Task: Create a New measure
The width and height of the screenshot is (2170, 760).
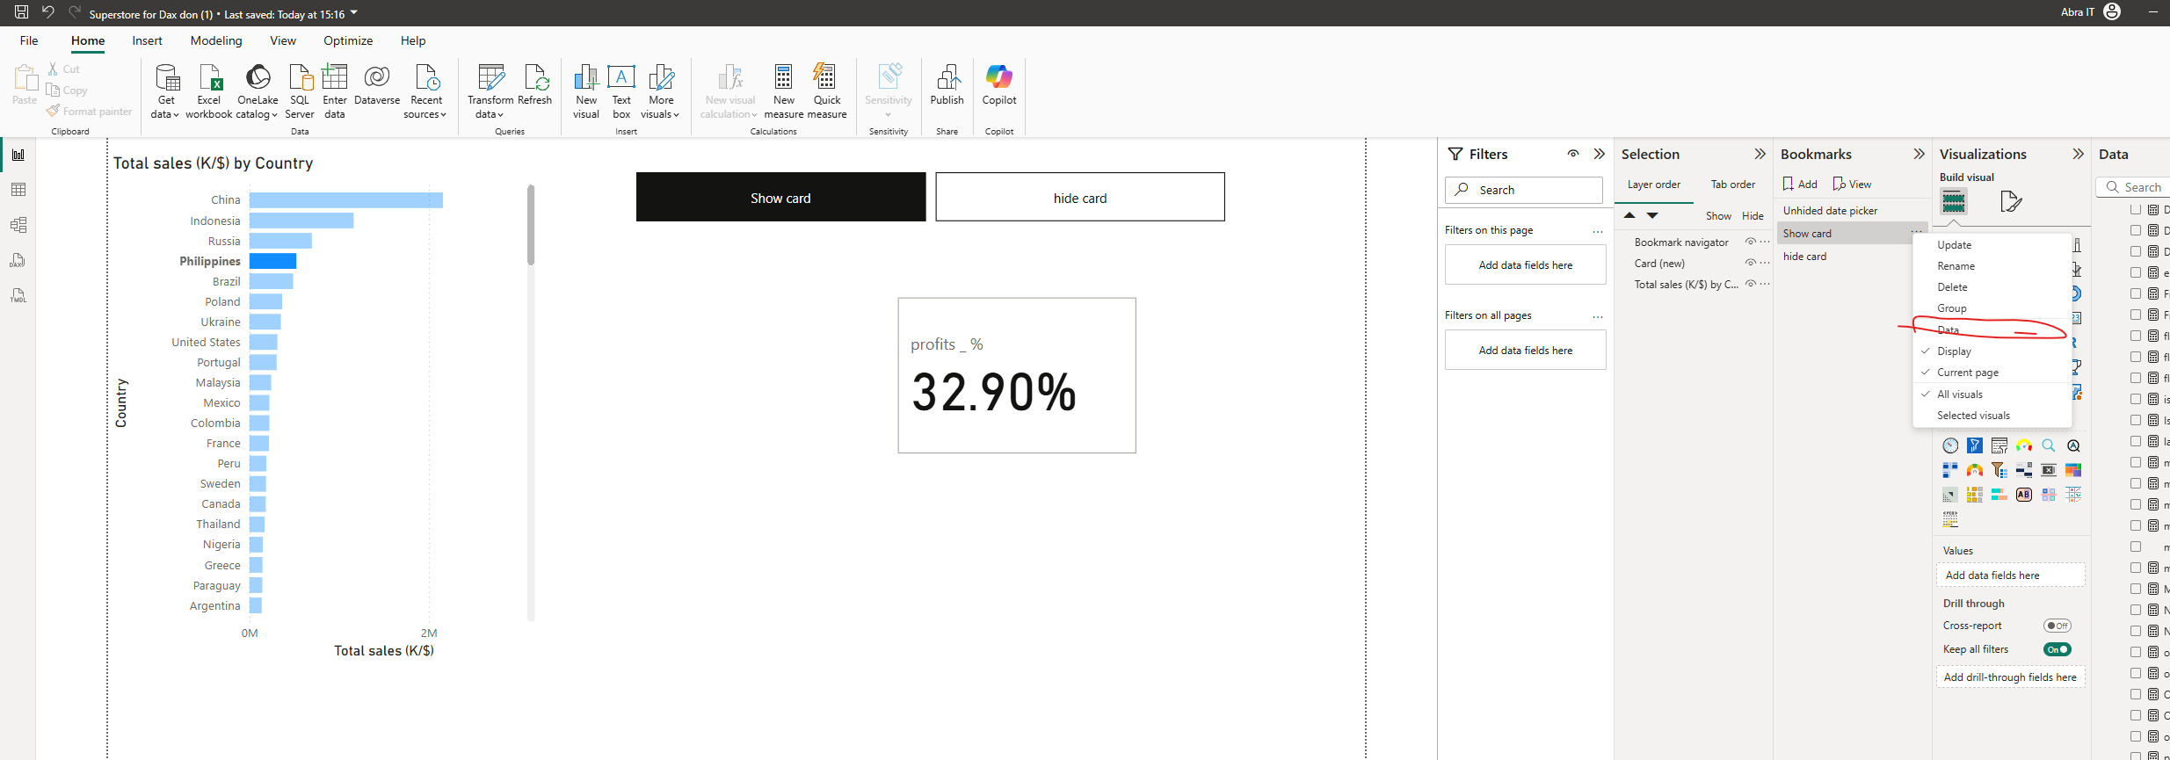Action: pos(784,91)
